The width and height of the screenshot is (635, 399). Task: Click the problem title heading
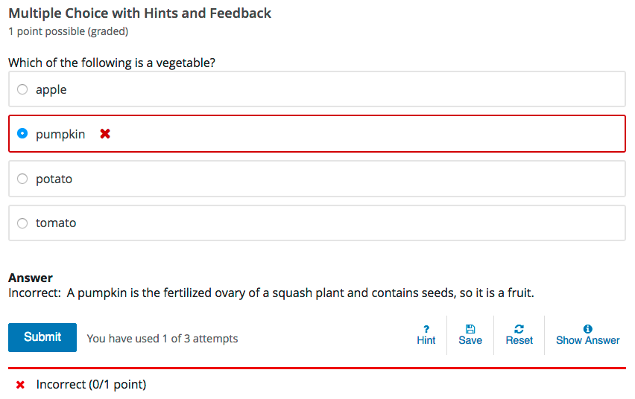[140, 13]
